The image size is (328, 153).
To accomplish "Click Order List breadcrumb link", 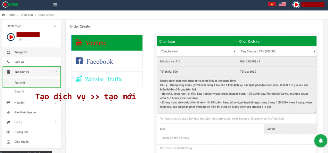I will pos(27,15).
